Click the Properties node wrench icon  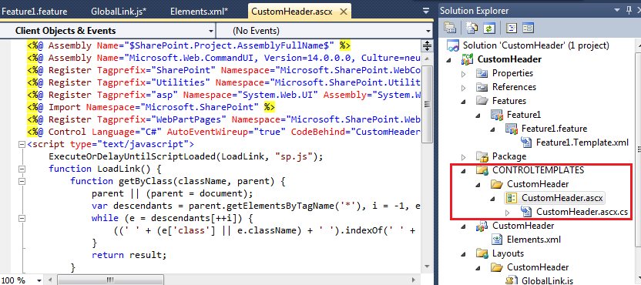(482, 73)
